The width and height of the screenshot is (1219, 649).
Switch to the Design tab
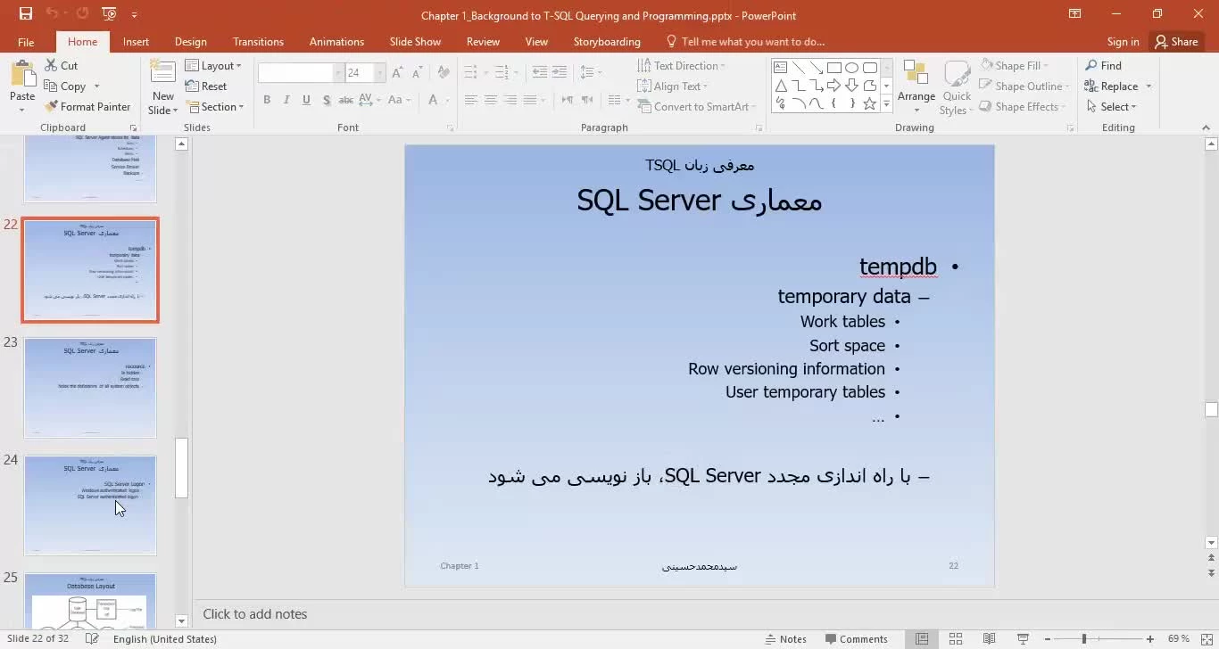190,42
